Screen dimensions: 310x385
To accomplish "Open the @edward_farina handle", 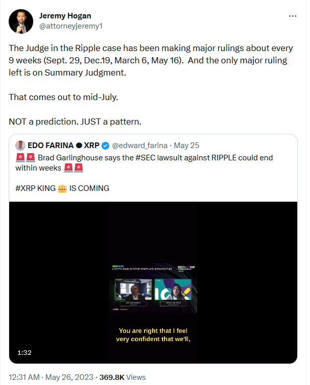I will 140,145.
